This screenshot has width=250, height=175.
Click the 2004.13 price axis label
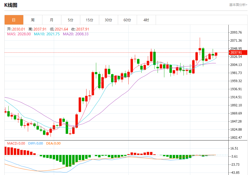tap(236, 65)
